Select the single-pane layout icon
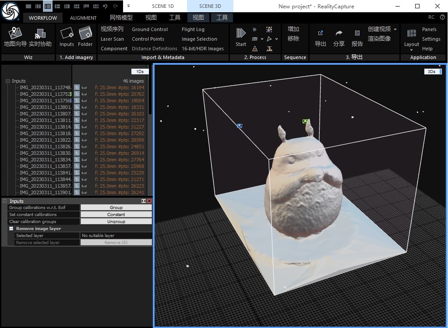This screenshot has width=448, height=328. [x=28, y=6]
